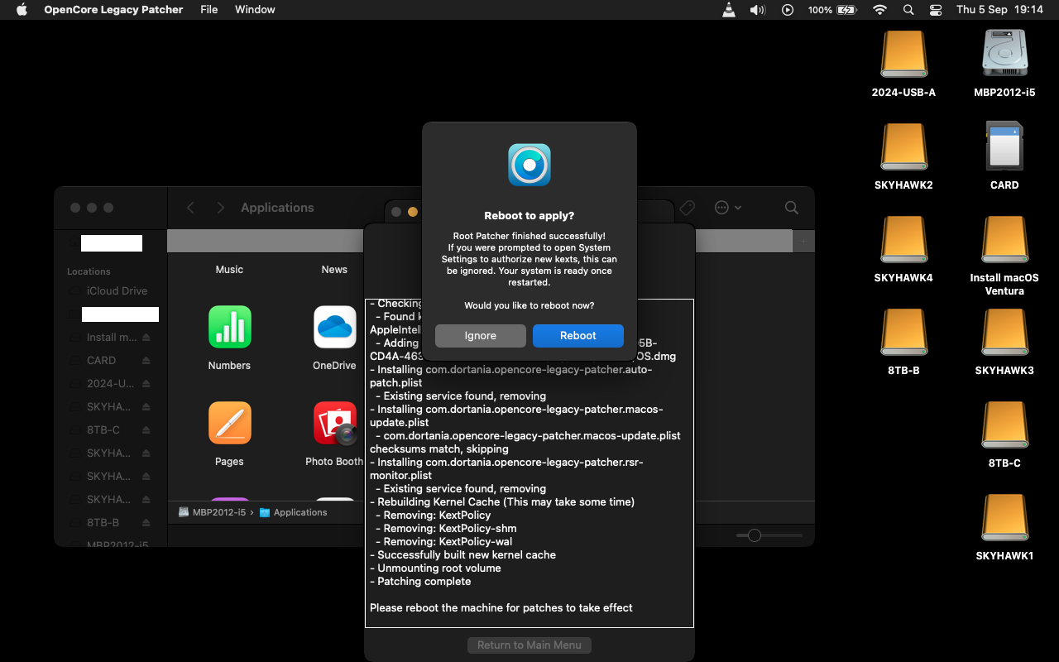Open 8TB-B in the Finder sidebar
The height and width of the screenshot is (662, 1059).
pos(103,523)
